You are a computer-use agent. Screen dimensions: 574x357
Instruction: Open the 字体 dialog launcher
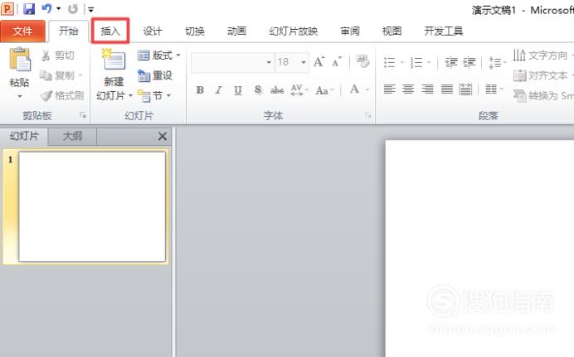[x=368, y=115]
